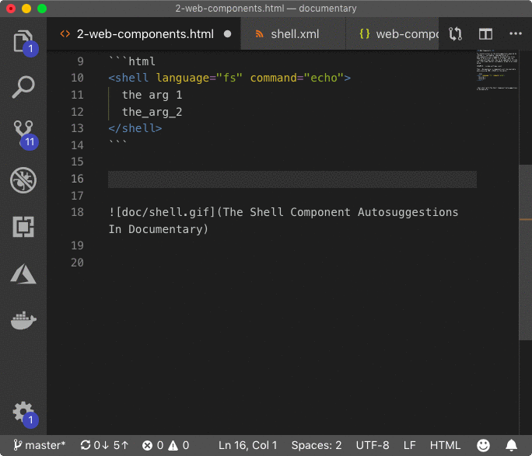The image size is (532, 456).
Task: Click Ln 16, Col 1 status
Action: pyautogui.click(x=247, y=445)
